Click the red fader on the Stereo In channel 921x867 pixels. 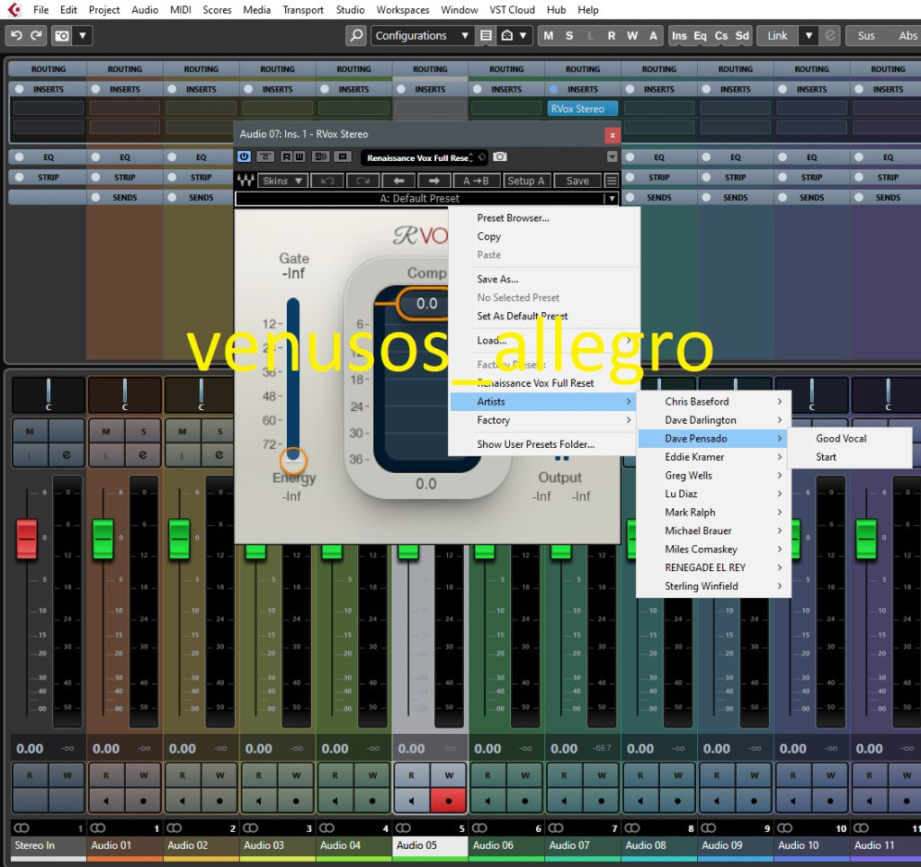27,540
